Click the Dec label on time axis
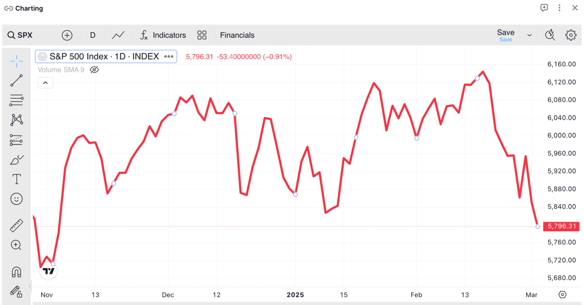Image resolution: width=584 pixels, height=305 pixels. (x=168, y=295)
